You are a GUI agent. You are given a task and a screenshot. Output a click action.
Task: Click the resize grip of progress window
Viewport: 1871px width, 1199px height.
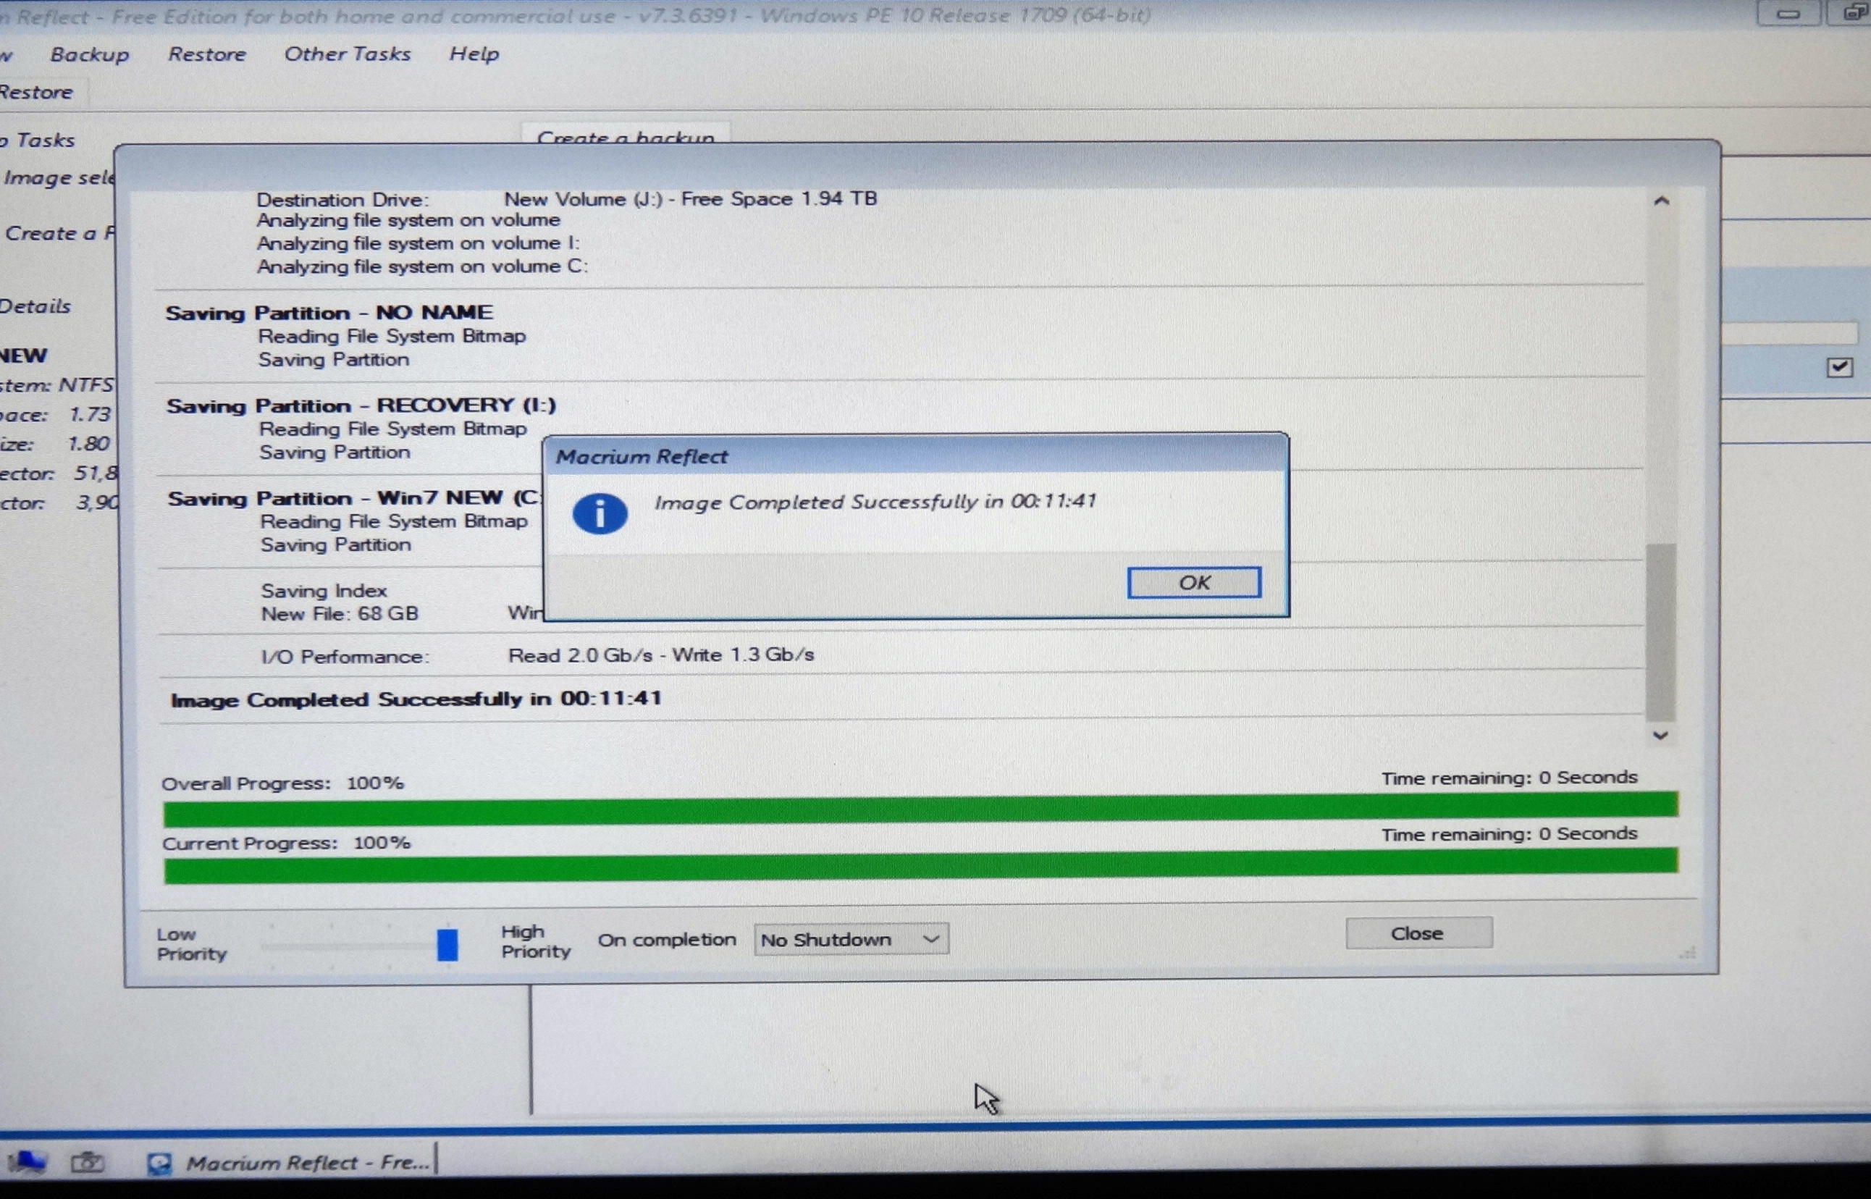(x=1687, y=952)
